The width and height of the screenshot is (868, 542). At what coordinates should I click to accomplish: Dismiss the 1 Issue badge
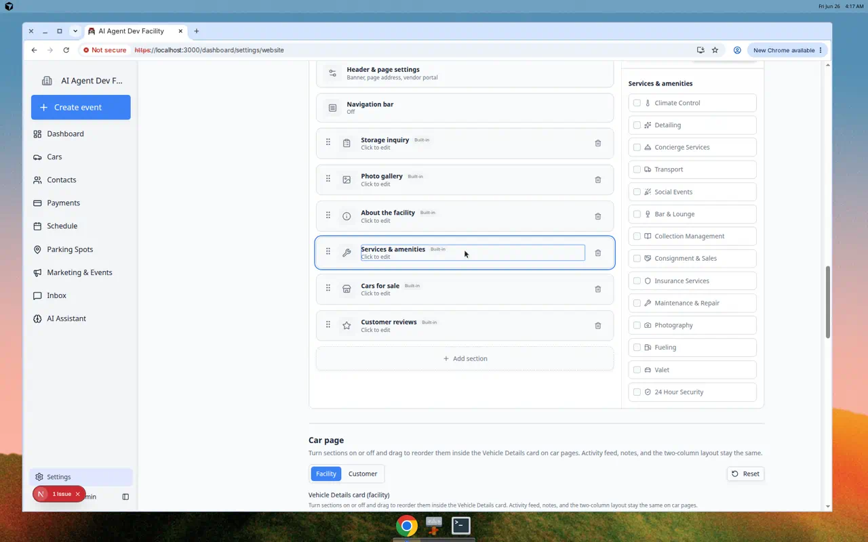coord(77,494)
